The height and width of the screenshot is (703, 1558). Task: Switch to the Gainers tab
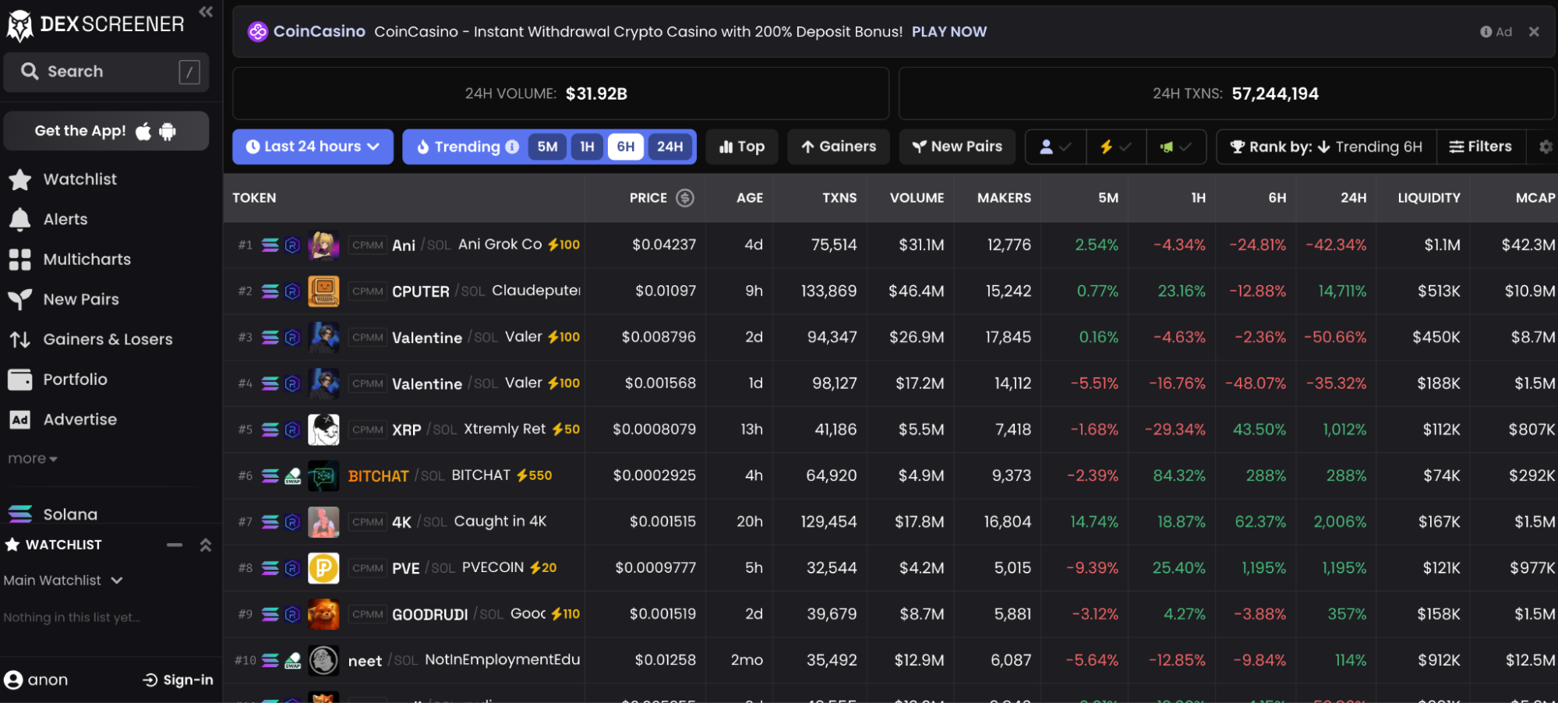[x=839, y=147]
